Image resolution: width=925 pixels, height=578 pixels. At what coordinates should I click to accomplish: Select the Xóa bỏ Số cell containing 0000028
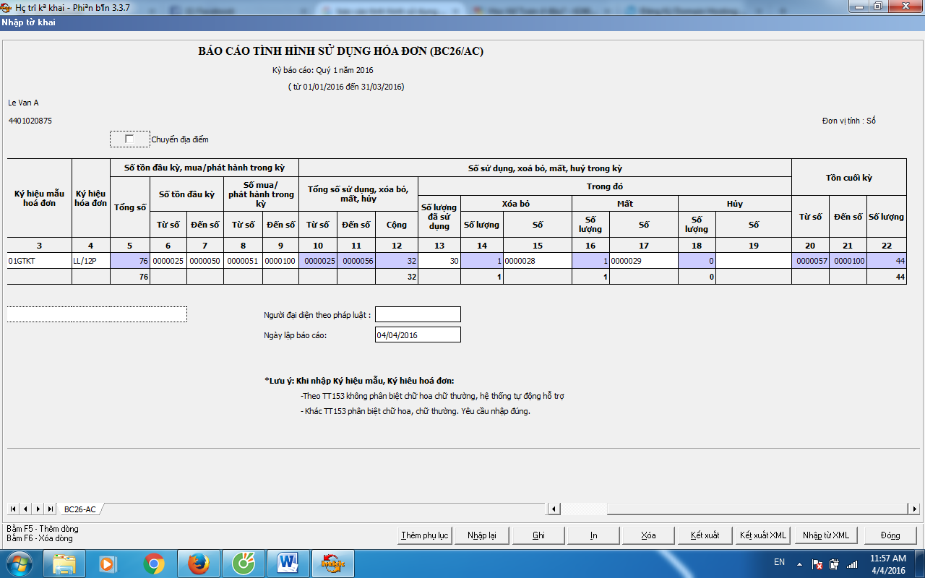tap(537, 261)
